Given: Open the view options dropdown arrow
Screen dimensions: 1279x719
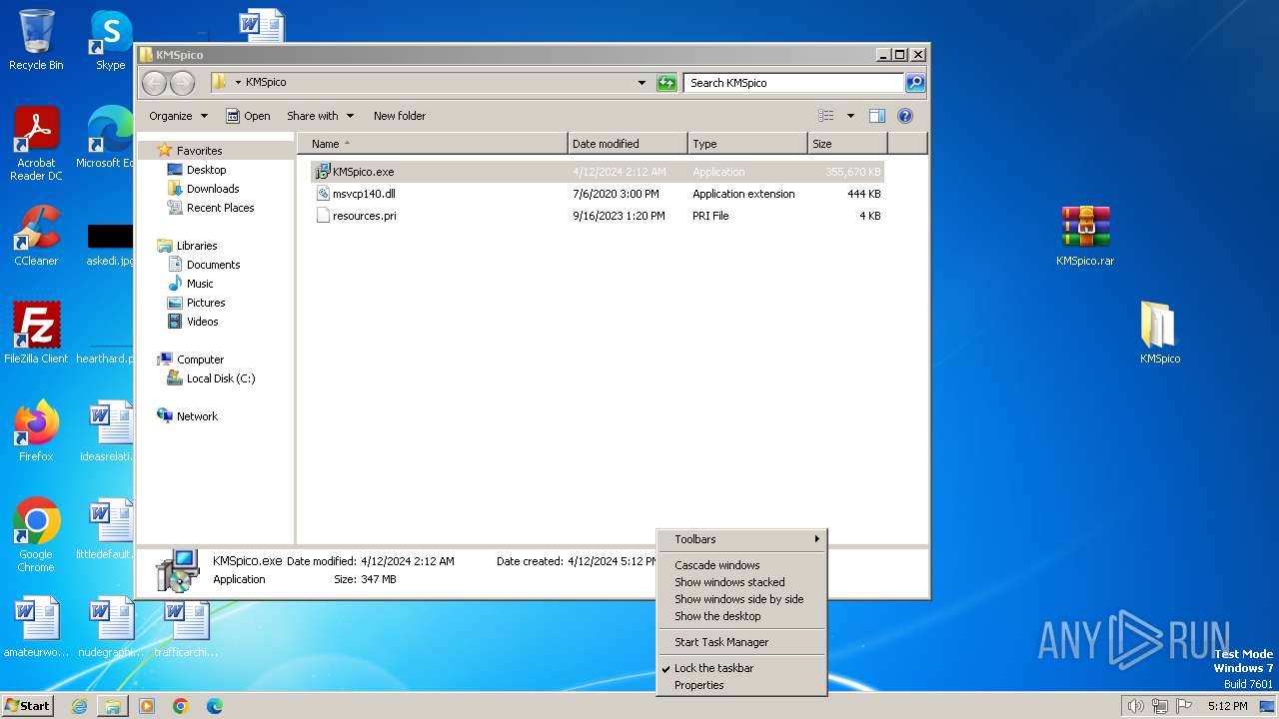Looking at the screenshot, I should click(x=850, y=116).
